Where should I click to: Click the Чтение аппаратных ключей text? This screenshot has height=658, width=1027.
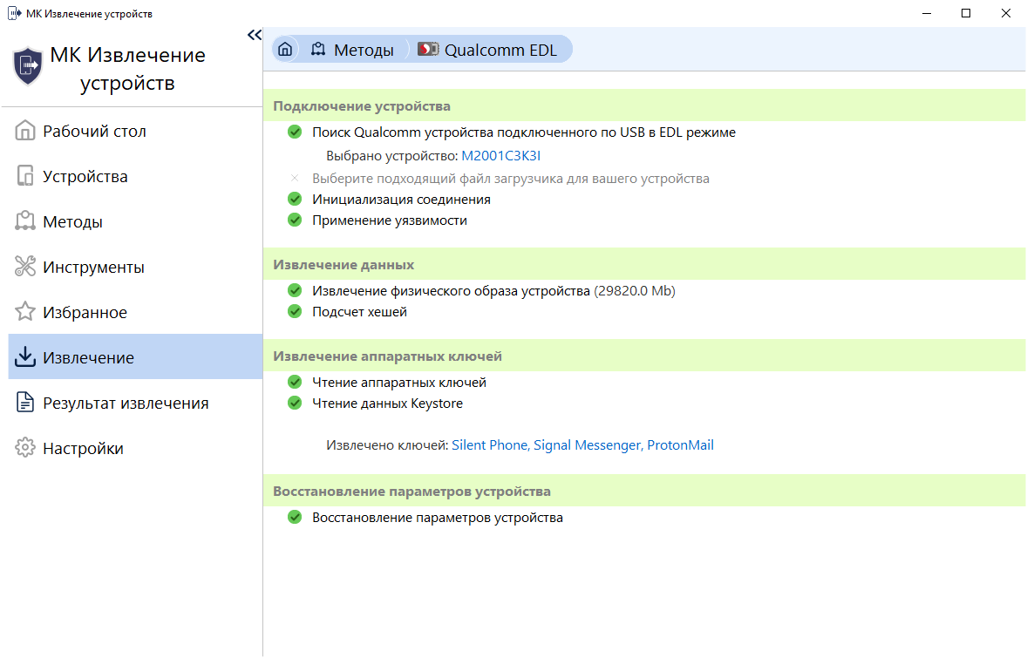(x=399, y=383)
